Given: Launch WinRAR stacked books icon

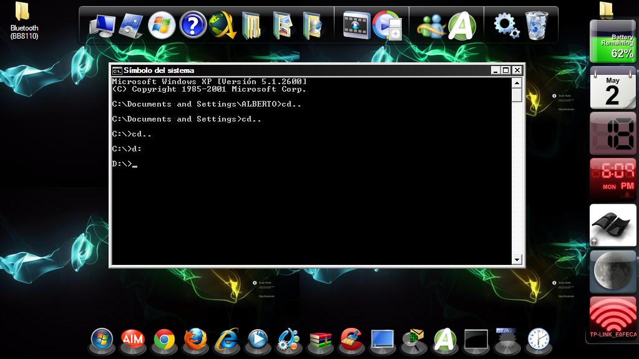Looking at the screenshot, I should pyautogui.click(x=320, y=340).
